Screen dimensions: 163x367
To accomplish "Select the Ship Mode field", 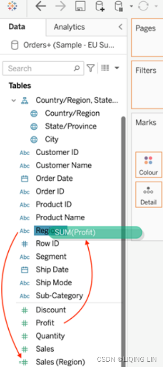I will point(54,283).
